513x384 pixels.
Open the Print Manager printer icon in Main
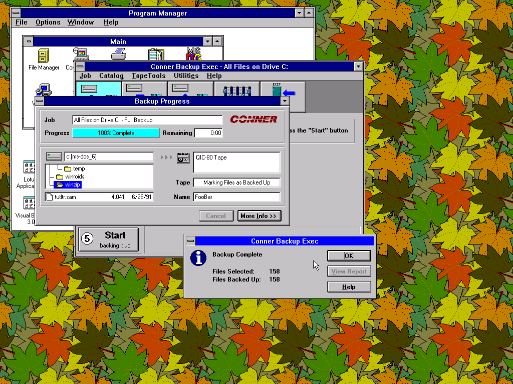pyautogui.click(x=119, y=54)
